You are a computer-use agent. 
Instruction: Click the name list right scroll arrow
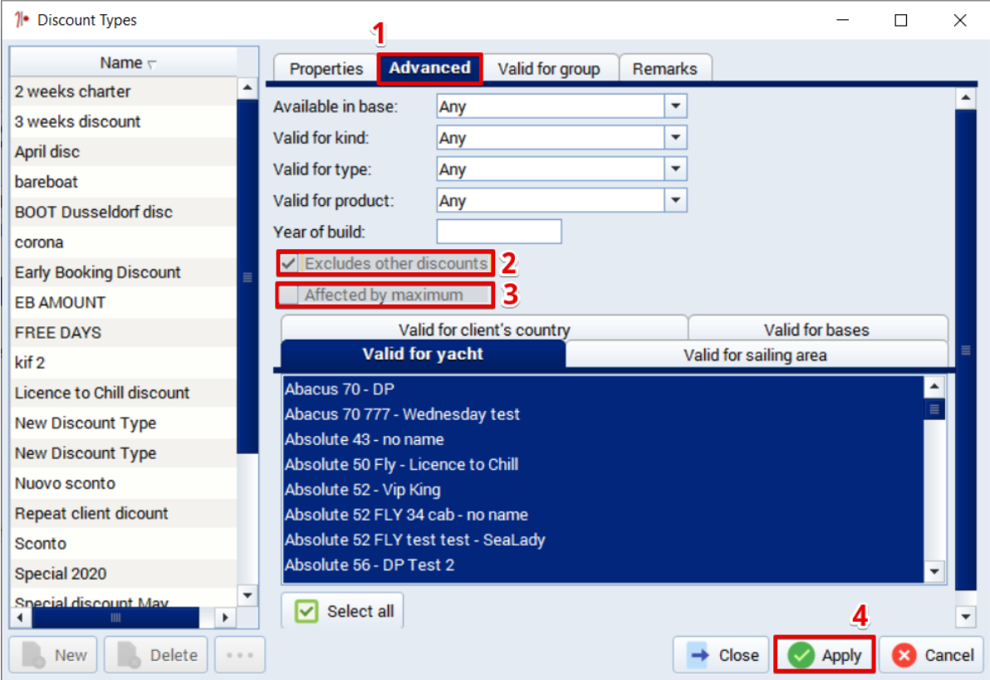[x=225, y=617]
